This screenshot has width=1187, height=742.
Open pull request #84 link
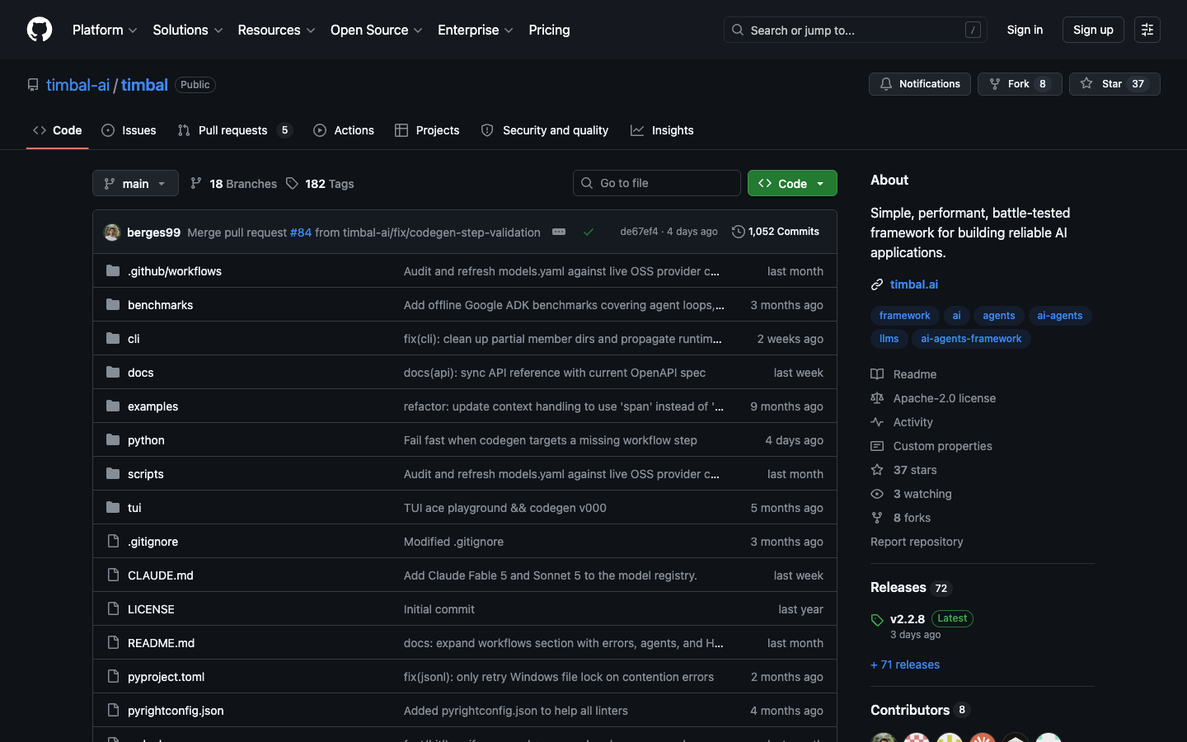click(x=301, y=232)
